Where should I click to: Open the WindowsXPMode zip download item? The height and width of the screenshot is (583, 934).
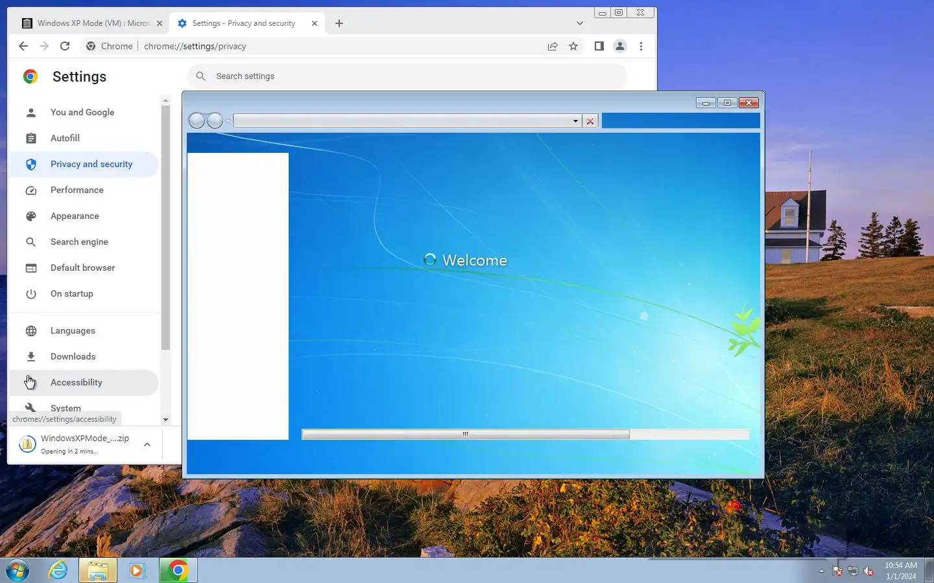tap(75, 444)
